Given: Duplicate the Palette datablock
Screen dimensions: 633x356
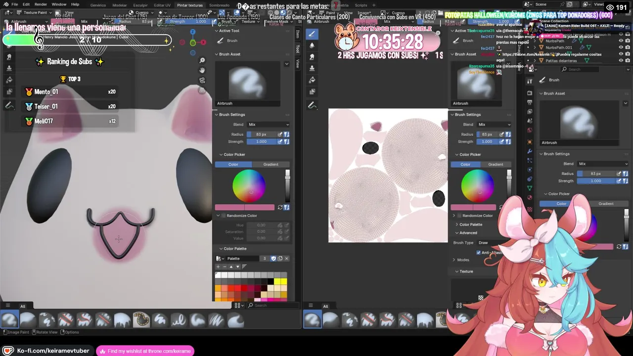Looking at the screenshot, I should point(280,258).
